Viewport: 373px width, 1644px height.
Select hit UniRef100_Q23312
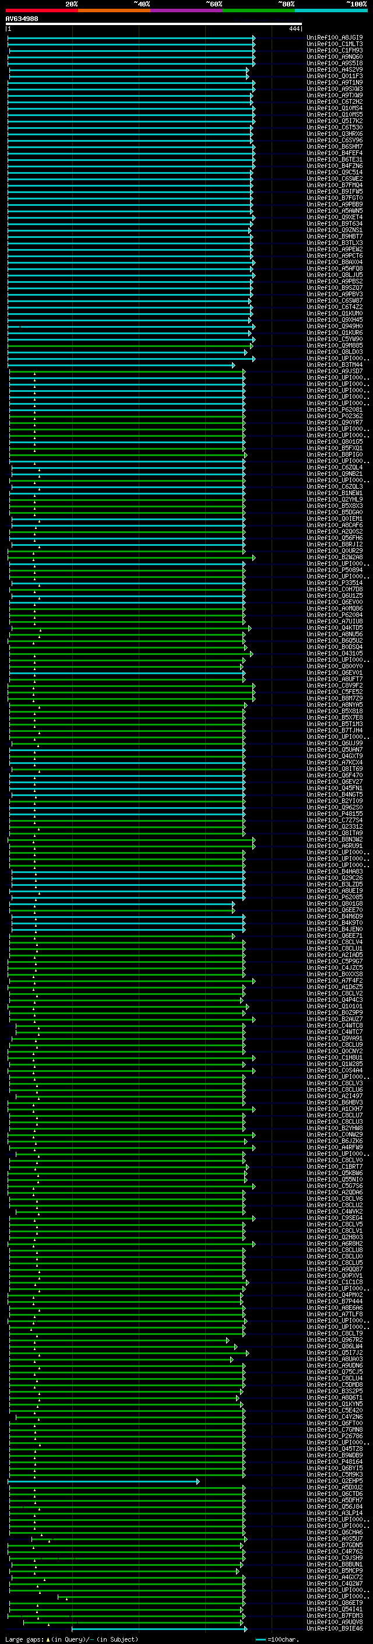coord(335,826)
